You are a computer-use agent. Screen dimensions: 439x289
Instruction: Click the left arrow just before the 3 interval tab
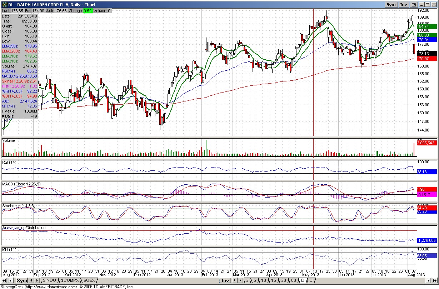[x=234, y=280]
